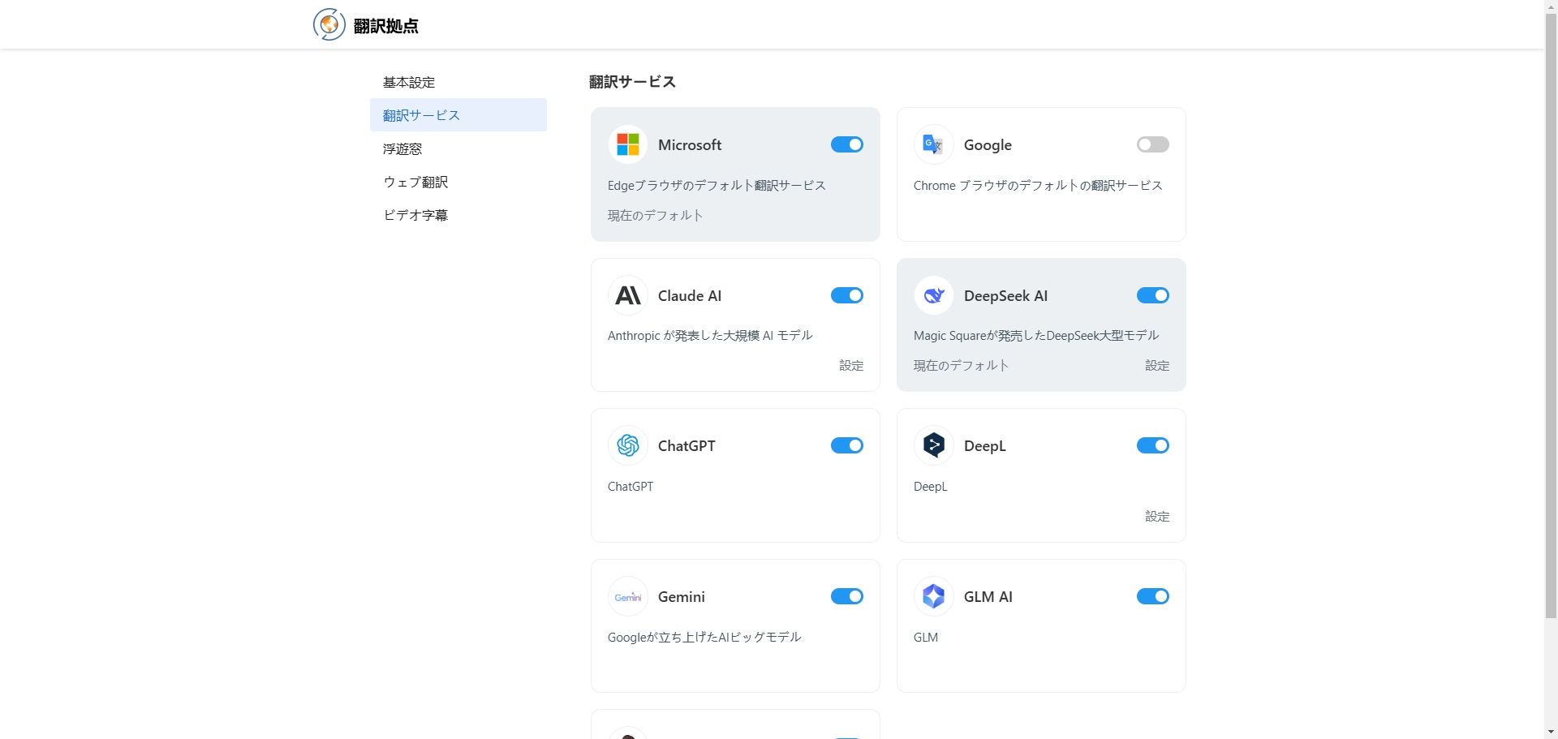1558x739 pixels.
Task: Click the Claude AI card title
Action: tap(690, 296)
